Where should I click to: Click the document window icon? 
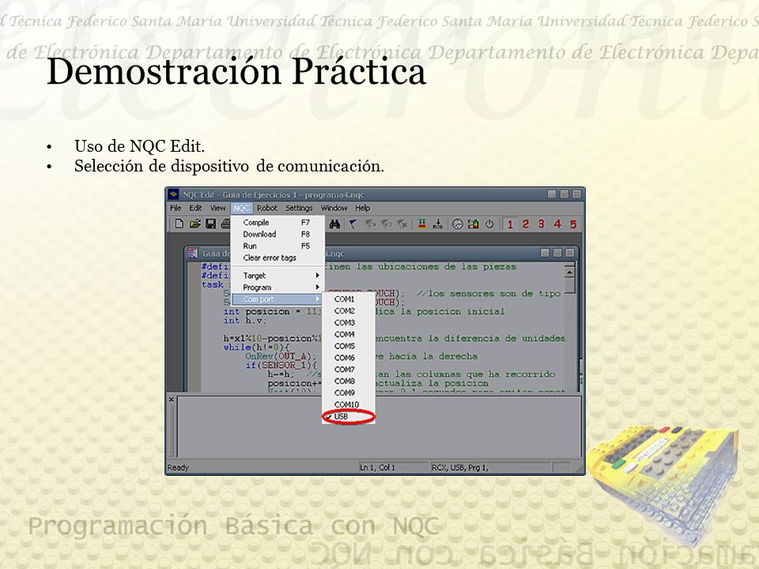pos(193,253)
